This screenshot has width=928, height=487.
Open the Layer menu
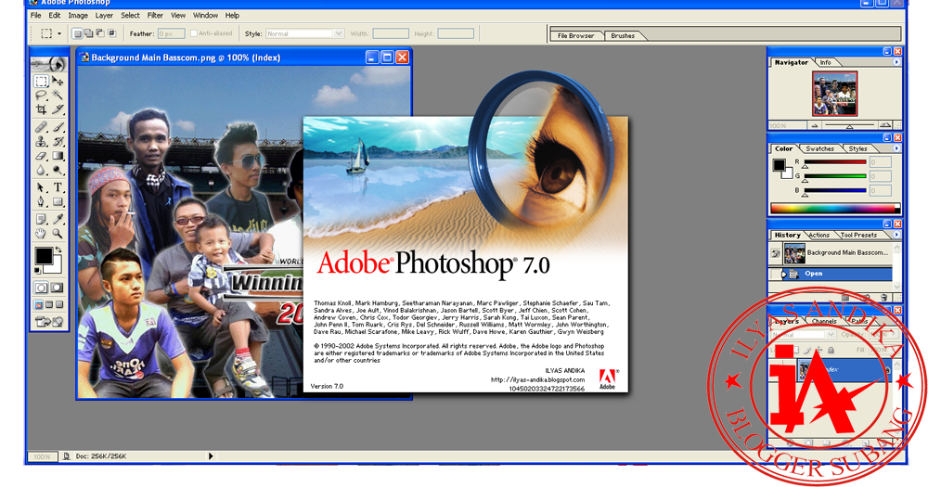(x=104, y=16)
